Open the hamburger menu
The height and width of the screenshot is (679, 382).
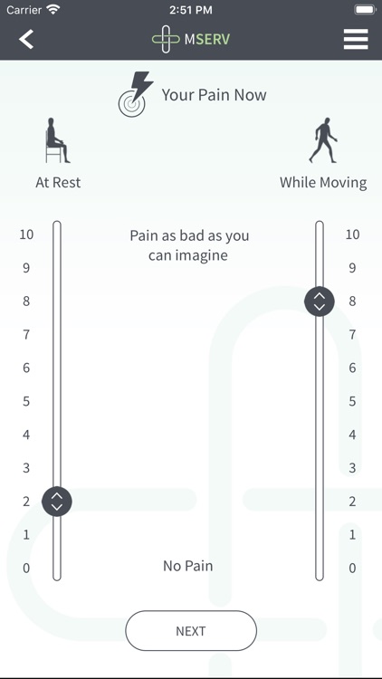click(x=356, y=40)
